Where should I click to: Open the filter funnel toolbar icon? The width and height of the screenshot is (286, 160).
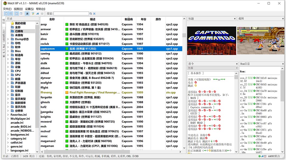33,14
